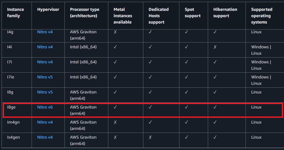Click the metal instances X mark for I4g
The width and height of the screenshot is (284, 150).
click(x=115, y=32)
